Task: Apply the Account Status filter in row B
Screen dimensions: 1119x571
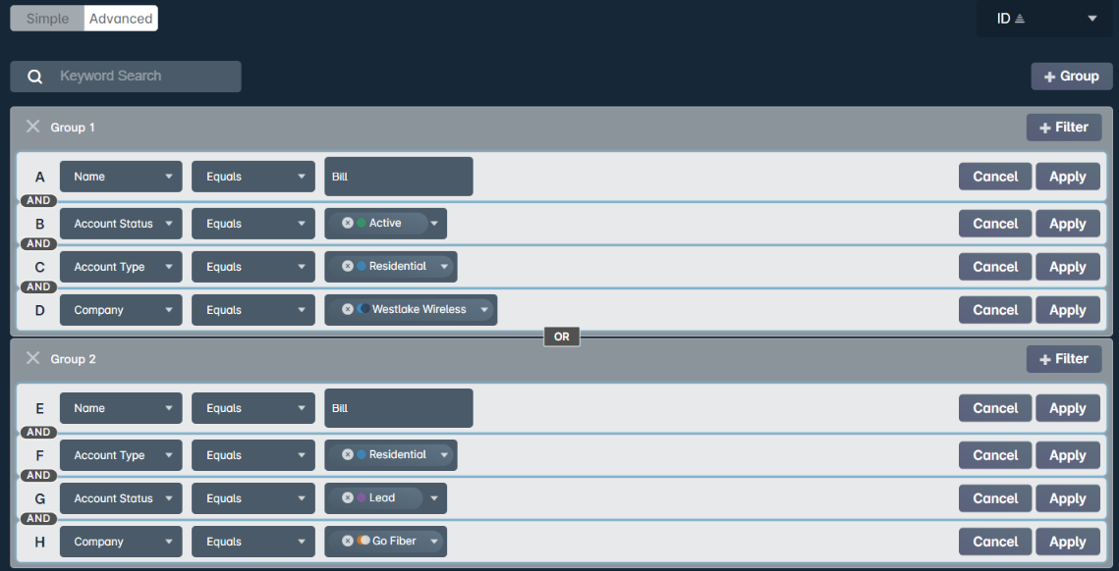Action: tap(1068, 224)
